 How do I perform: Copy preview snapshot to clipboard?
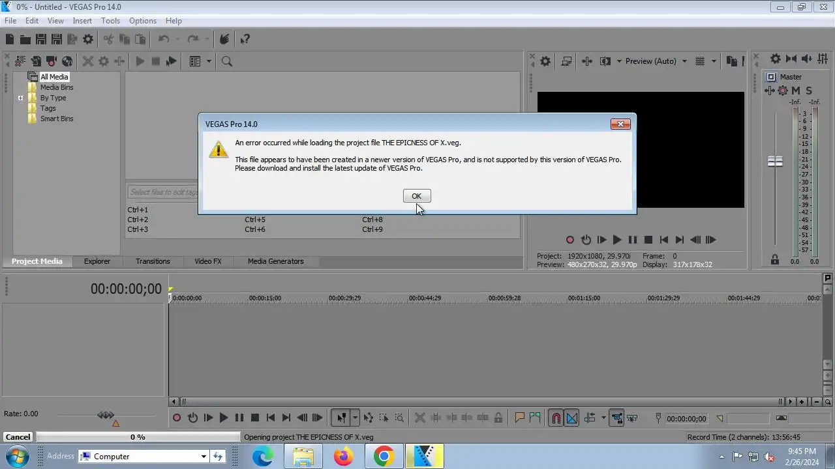tap(731, 61)
